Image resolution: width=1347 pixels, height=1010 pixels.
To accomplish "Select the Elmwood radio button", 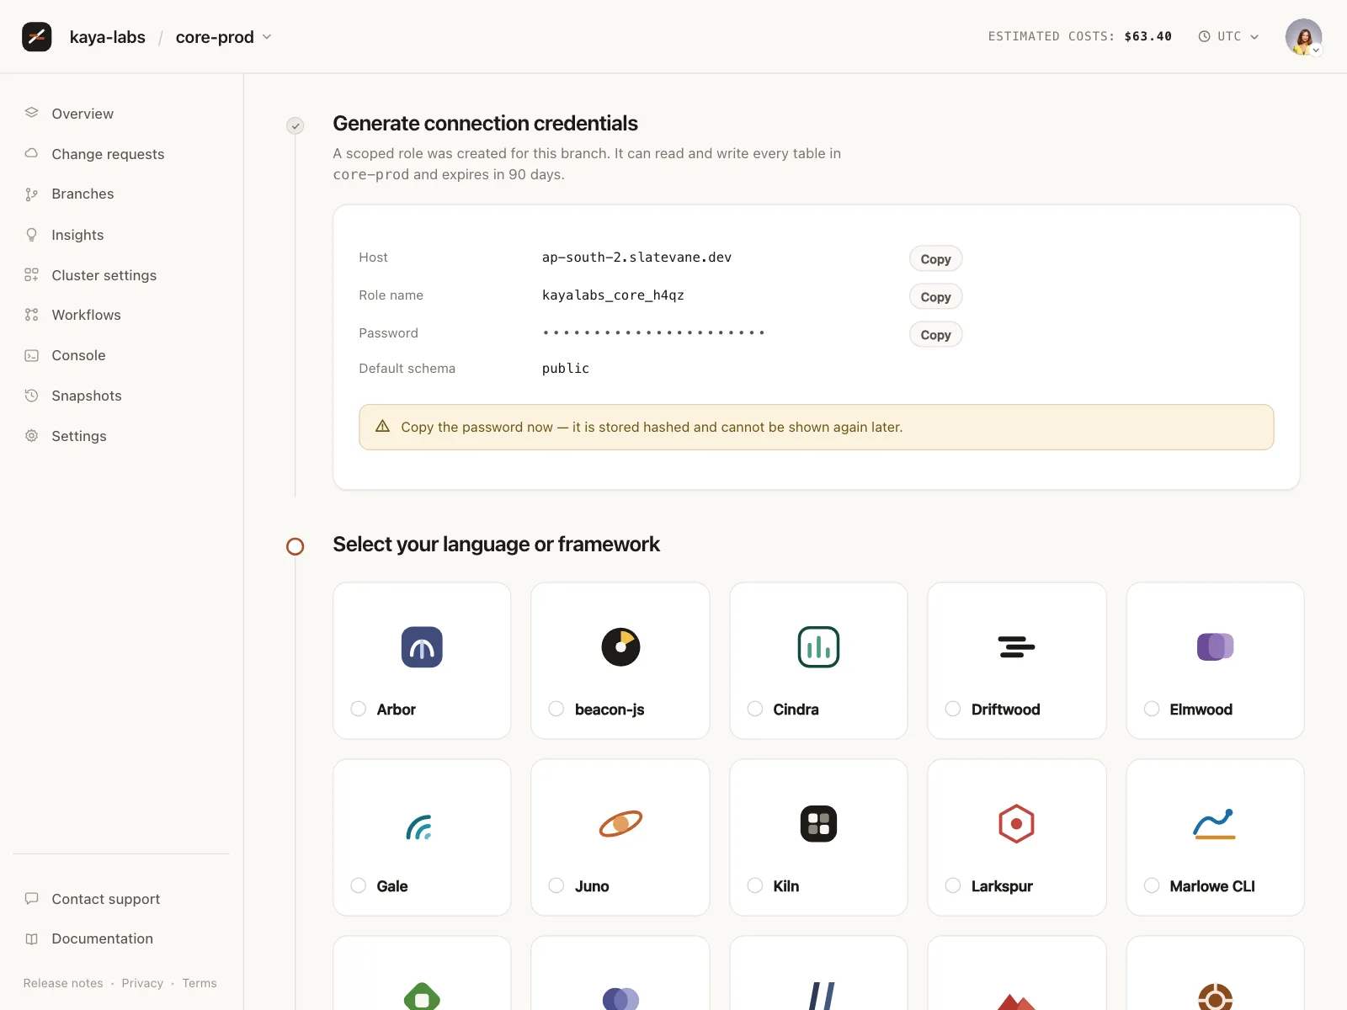I will (x=1152, y=709).
